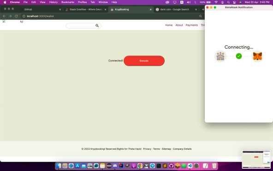Click the Privacy link in footer
Image resolution: width=273 pixels, height=171 pixels.
point(147,149)
